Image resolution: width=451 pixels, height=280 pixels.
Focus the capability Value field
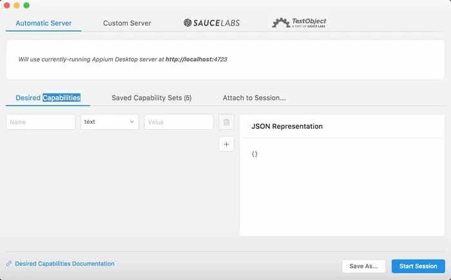(x=178, y=122)
